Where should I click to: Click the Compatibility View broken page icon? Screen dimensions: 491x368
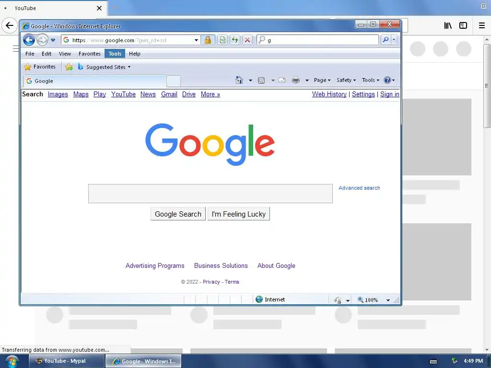222,40
